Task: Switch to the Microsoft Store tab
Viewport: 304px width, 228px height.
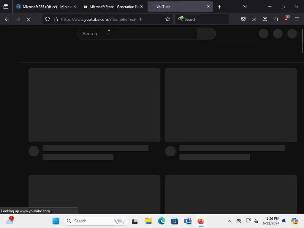Action: [113, 7]
